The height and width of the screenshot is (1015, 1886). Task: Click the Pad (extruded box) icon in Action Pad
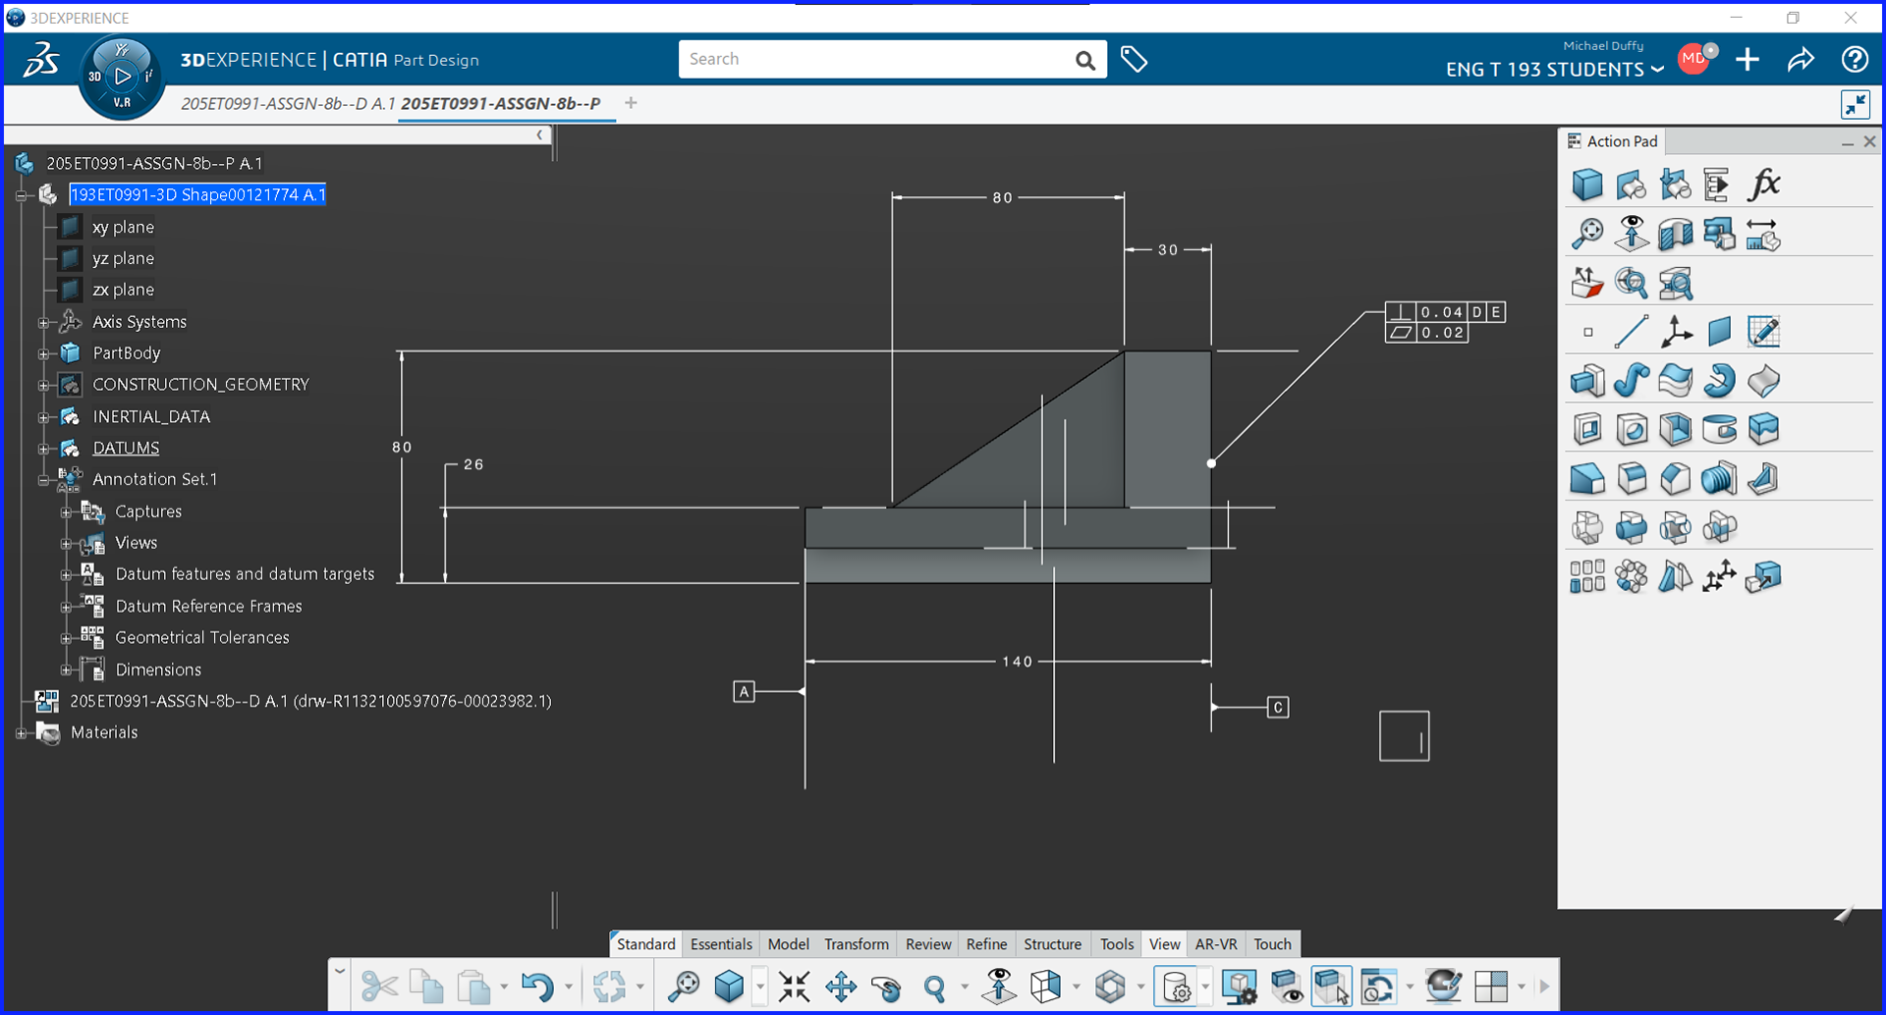[x=1586, y=381]
